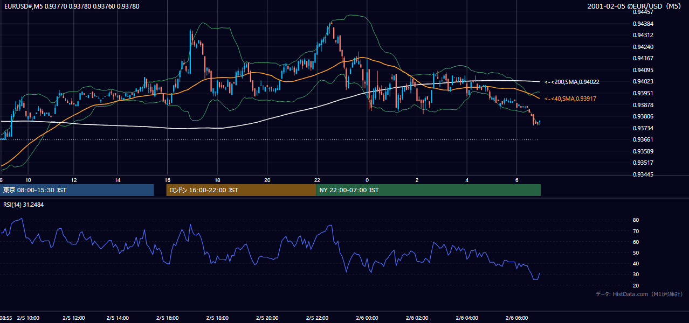Click price axis value 0.93806
This screenshot has height=323, width=689.
point(644,116)
